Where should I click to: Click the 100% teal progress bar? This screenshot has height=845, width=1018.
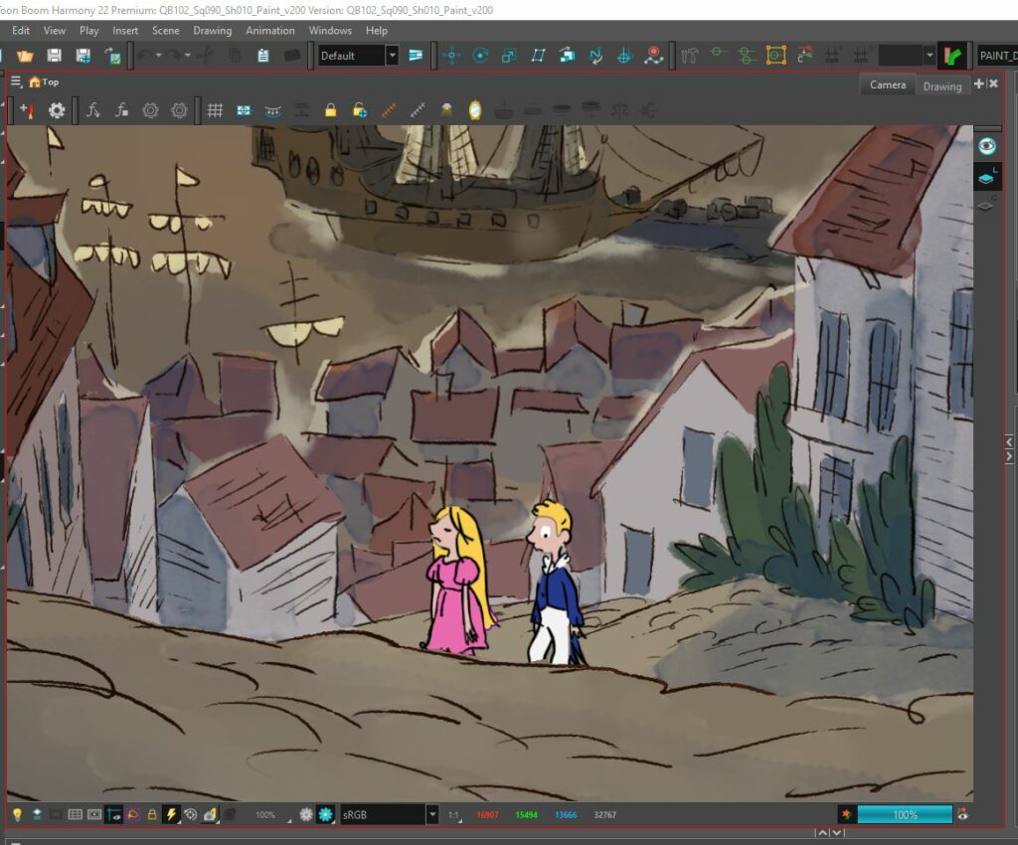tap(904, 814)
